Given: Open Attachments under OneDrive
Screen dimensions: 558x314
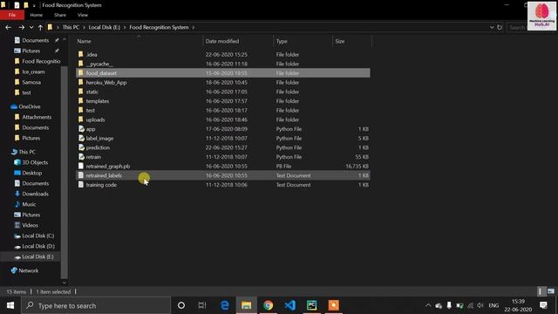Looking at the screenshot, I should [33, 117].
